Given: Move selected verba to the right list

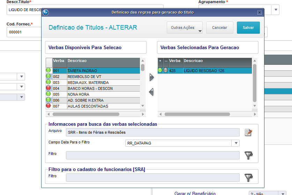Looking at the screenshot, I should click(x=152, y=77).
